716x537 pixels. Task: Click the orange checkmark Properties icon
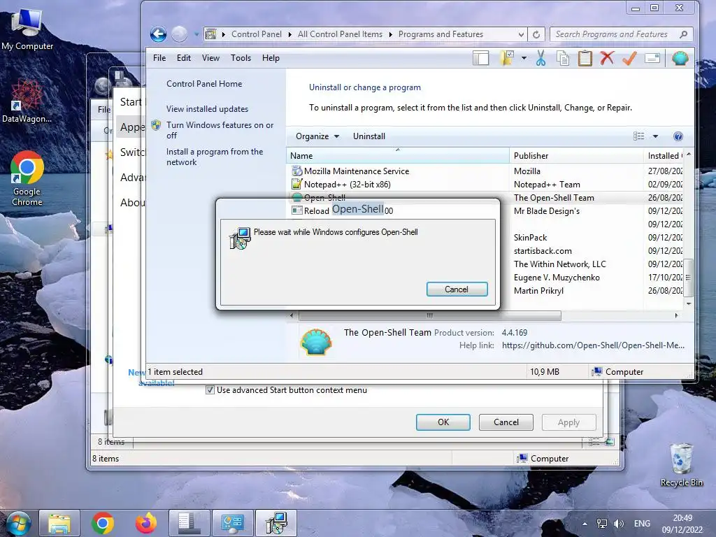[629, 58]
